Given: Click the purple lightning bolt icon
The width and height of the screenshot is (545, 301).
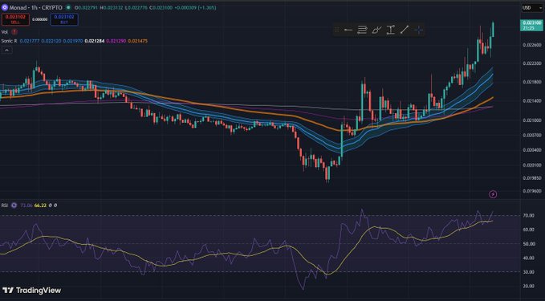Looking at the screenshot, I should tap(493, 194).
